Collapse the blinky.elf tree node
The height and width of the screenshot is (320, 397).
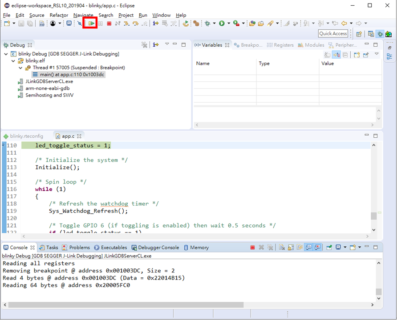coord(14,61)
